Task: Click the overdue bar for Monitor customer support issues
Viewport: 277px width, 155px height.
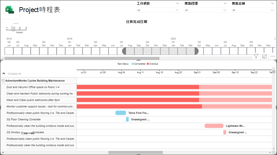Action: pyautogui.click(x=139, y=106)
